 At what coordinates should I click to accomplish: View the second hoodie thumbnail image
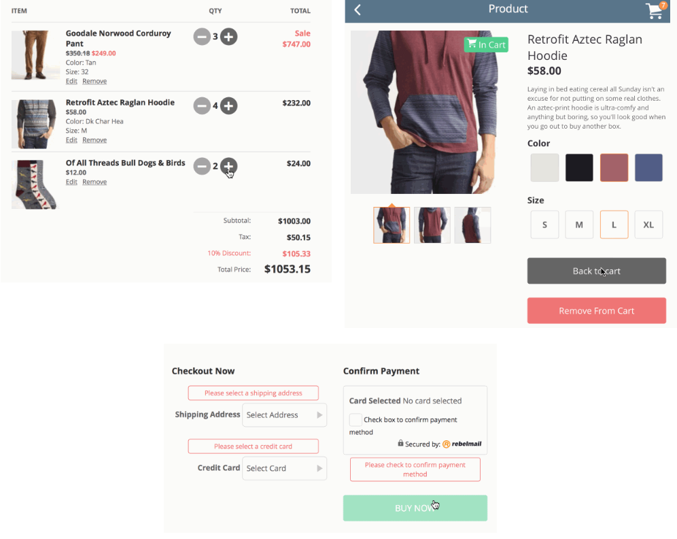(x=432, y=225)
